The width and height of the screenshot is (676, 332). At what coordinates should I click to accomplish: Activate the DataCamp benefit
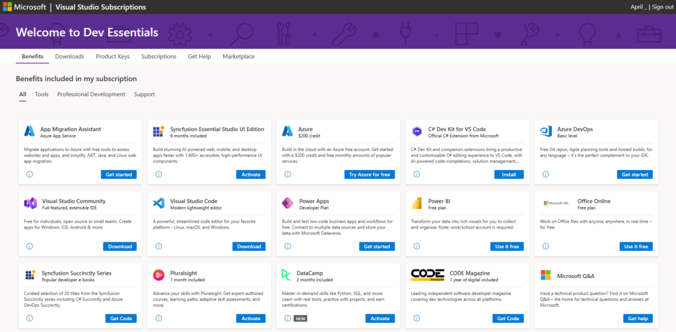380,318
